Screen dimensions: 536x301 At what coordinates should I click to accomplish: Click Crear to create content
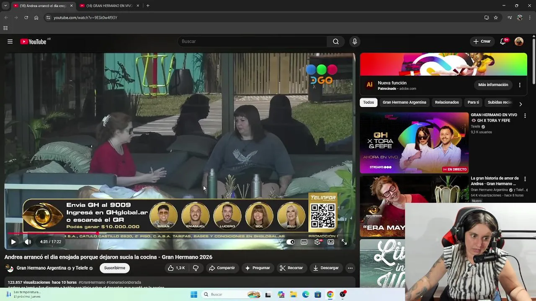482,41
